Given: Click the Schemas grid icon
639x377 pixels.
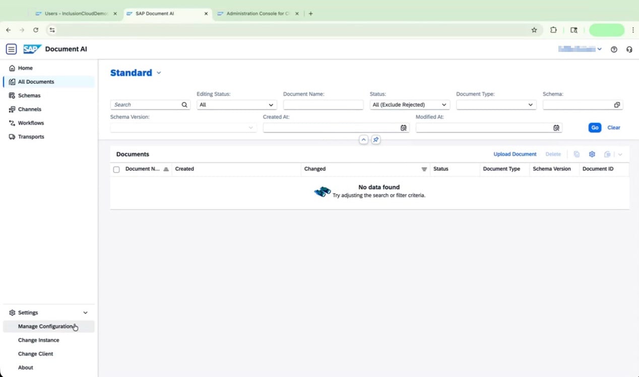Looking at the screenshot, I should 12,95.
